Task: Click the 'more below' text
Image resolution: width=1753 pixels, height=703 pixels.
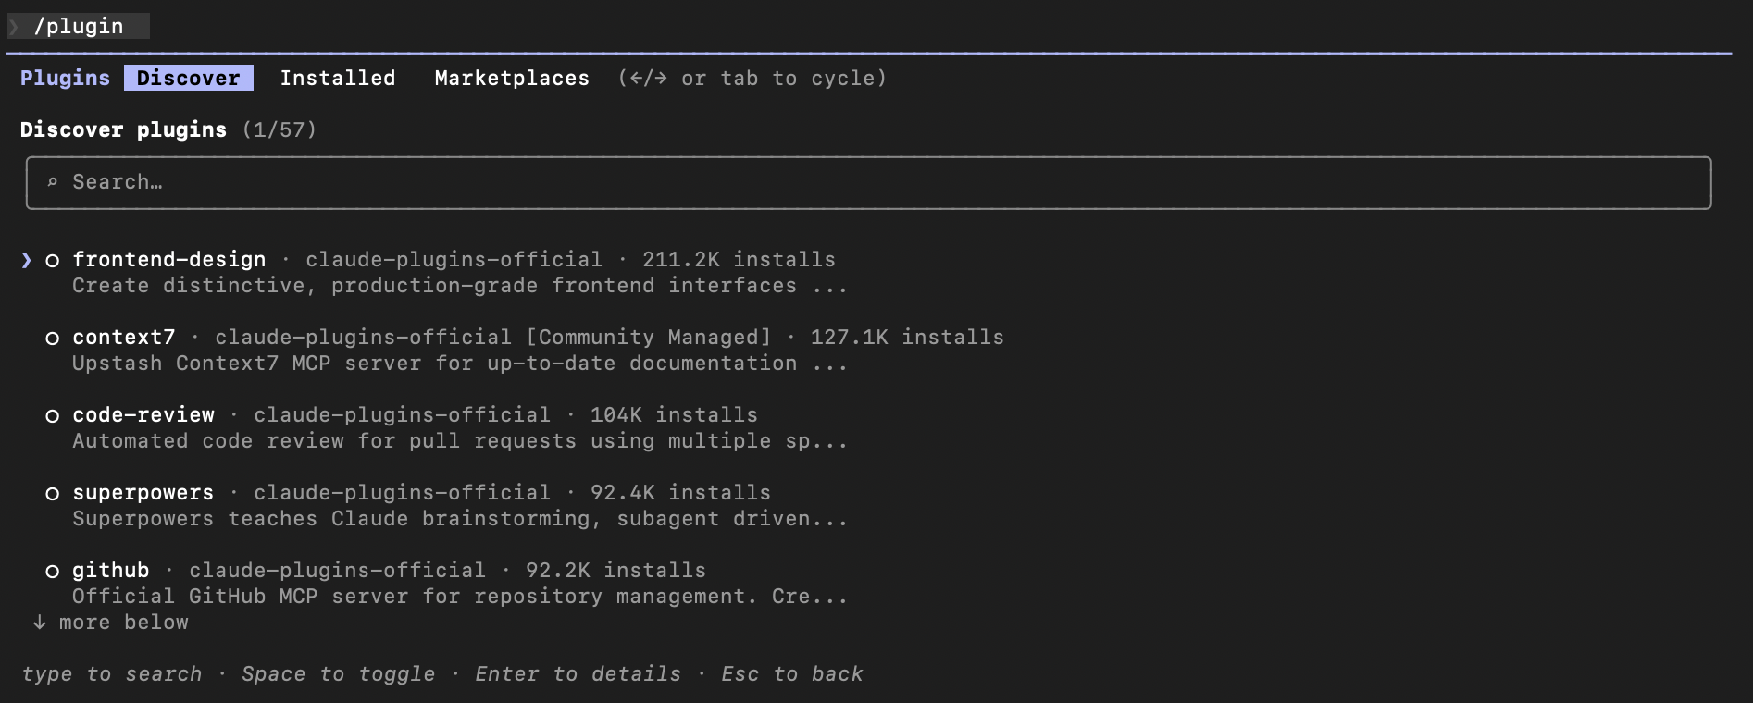Action: 124,623
